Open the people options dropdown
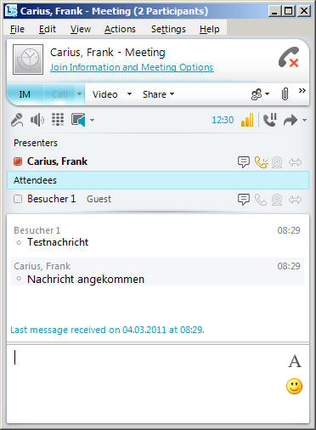 (260, 94)
